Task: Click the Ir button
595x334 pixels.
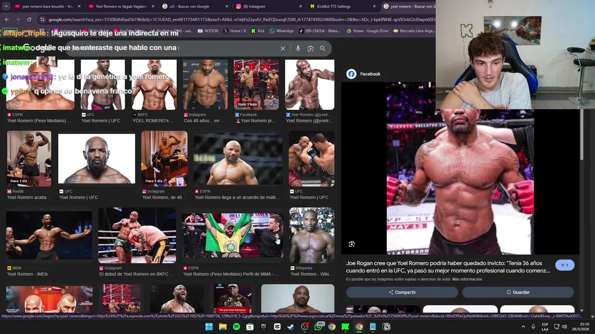Action: click(565, 265)
